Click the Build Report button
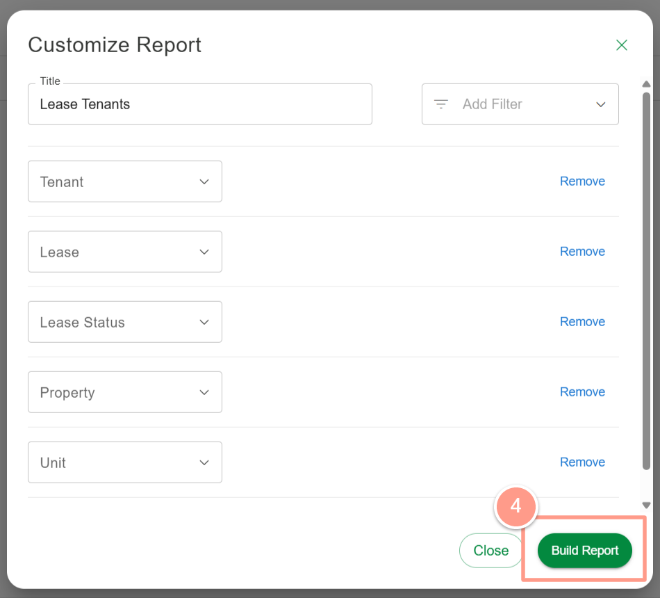The image size is (660, 598). (585, 551)
